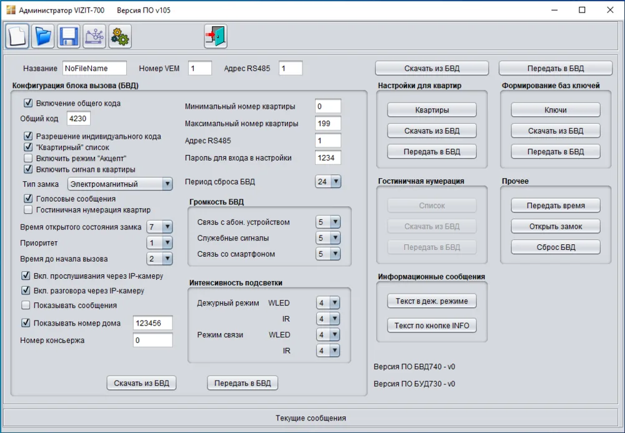625x433 pixels.
Task: Enable Гостиничная нумерация квартир checkbox
Action: coord(28,209)
